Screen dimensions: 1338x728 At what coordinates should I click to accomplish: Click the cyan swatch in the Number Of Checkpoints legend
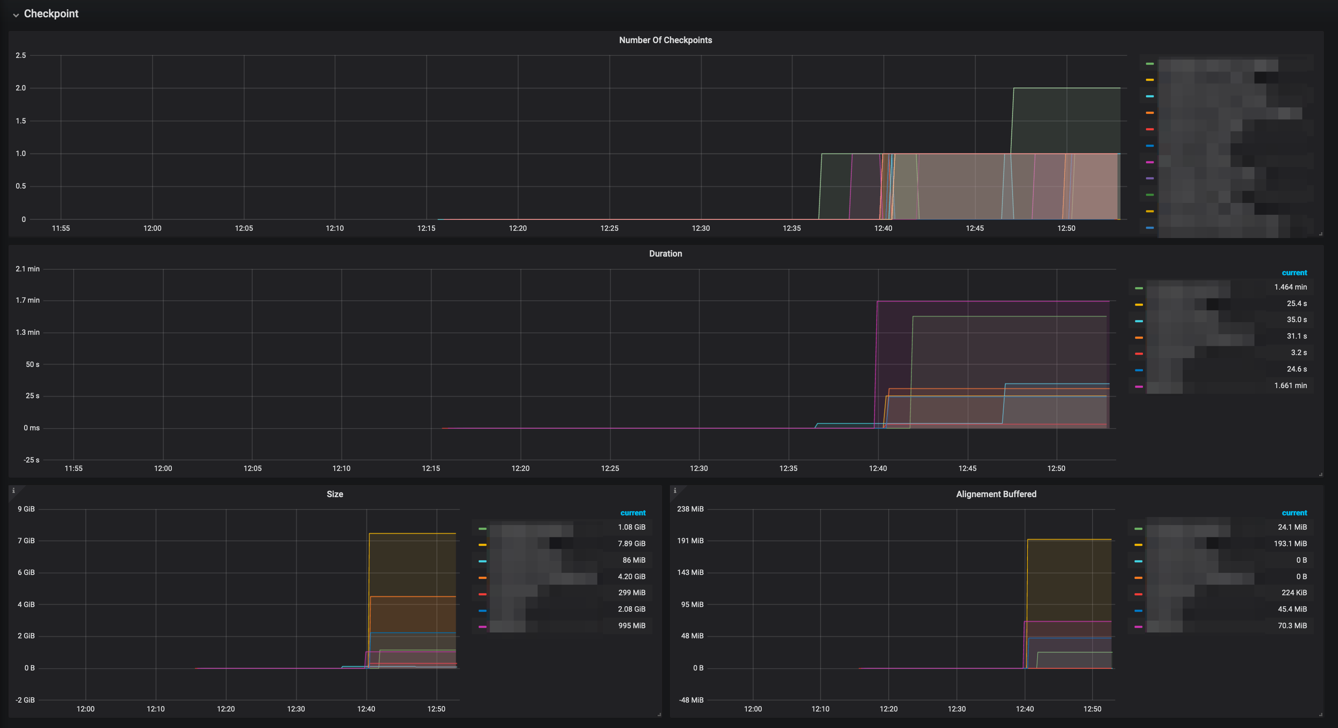[1150, 96]
